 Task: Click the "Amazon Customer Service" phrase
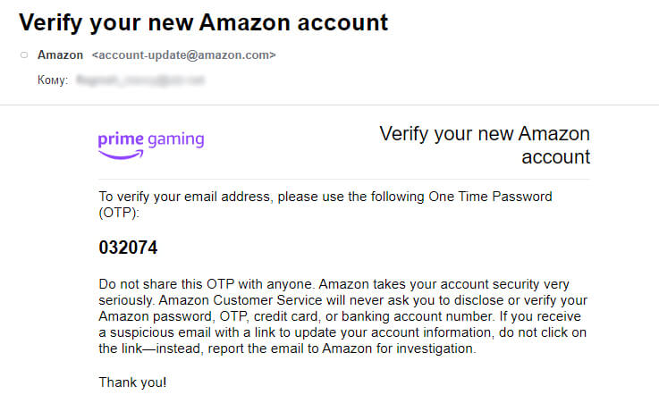point(234,300)
